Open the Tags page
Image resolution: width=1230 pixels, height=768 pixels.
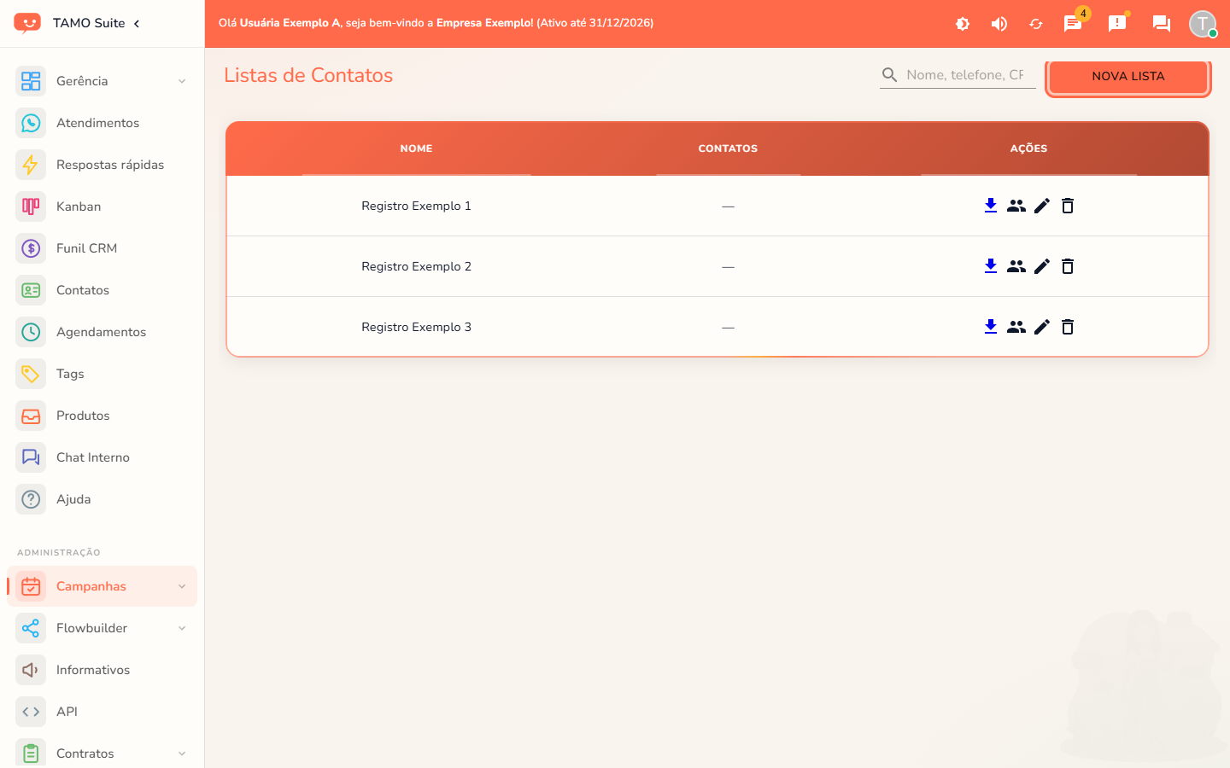pos(102,374)
